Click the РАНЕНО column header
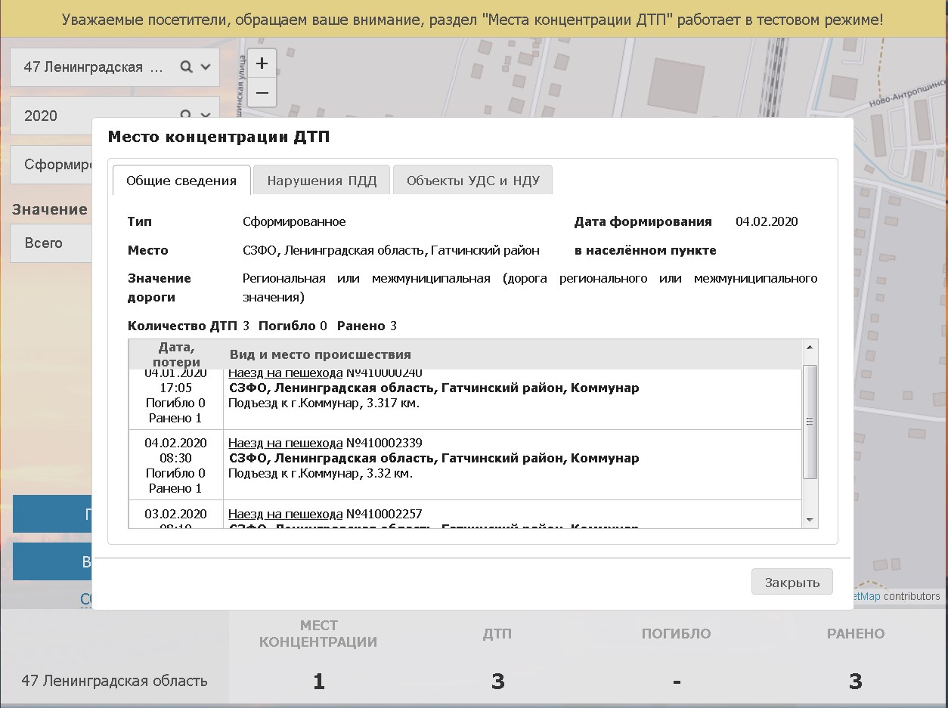Screen dimensions: 948x708 coord(856,634)
